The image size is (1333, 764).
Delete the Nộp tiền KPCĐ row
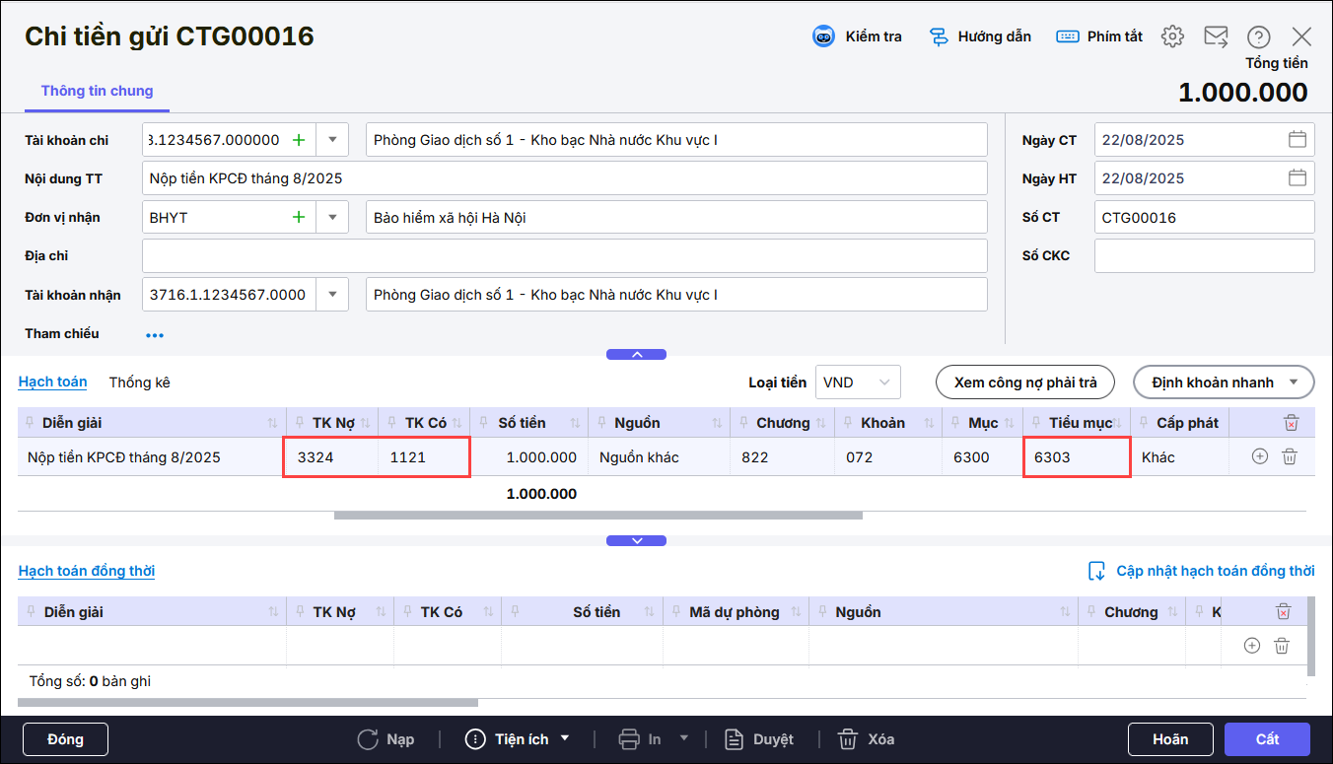pyautogui.click(x=1289, y=456)
